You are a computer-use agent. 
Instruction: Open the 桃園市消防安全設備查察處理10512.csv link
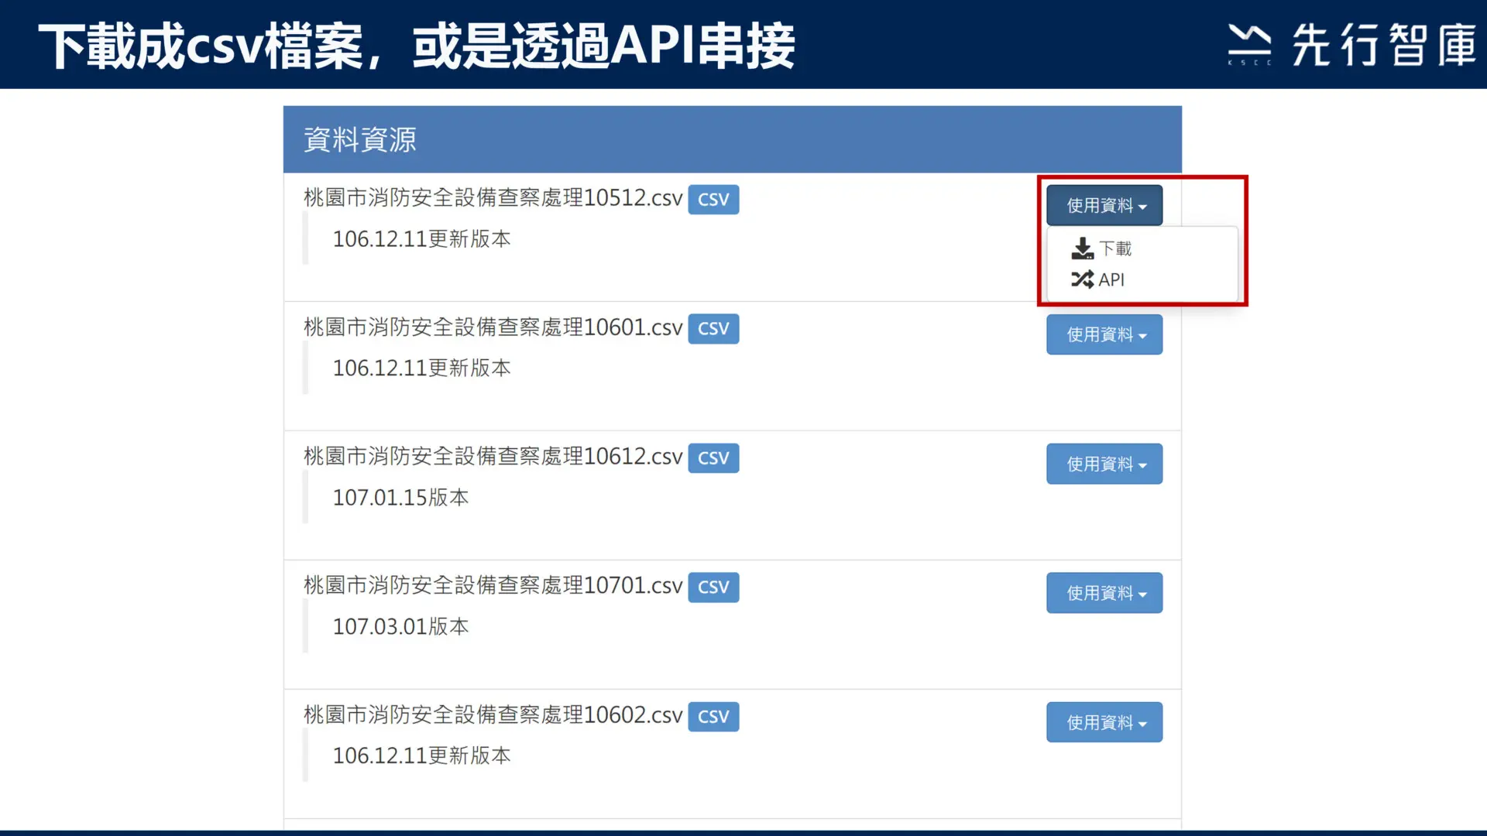pyautogui.click(x=493, y=198)
